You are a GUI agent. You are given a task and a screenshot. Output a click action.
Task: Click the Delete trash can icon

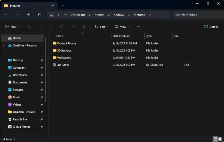coord(85,27)
